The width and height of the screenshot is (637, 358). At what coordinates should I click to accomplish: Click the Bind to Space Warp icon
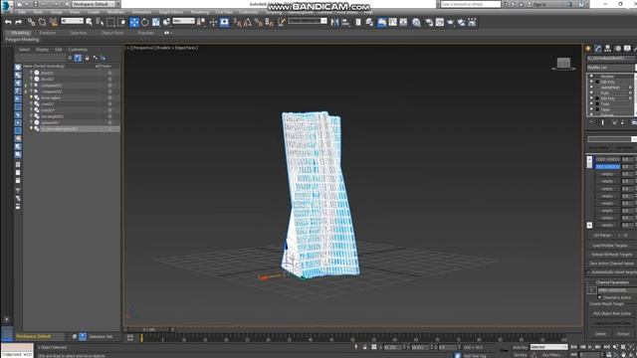point(53,22)
